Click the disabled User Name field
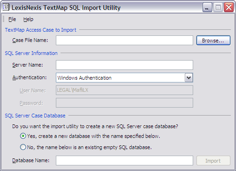 pyautogui.click(x=124, y=90)
